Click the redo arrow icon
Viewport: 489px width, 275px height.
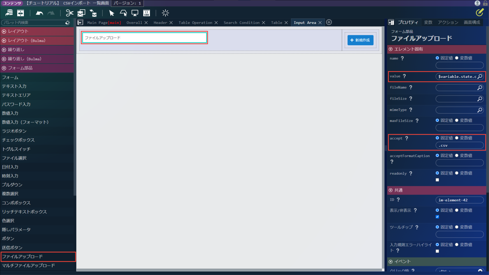[x=51, y=13]
